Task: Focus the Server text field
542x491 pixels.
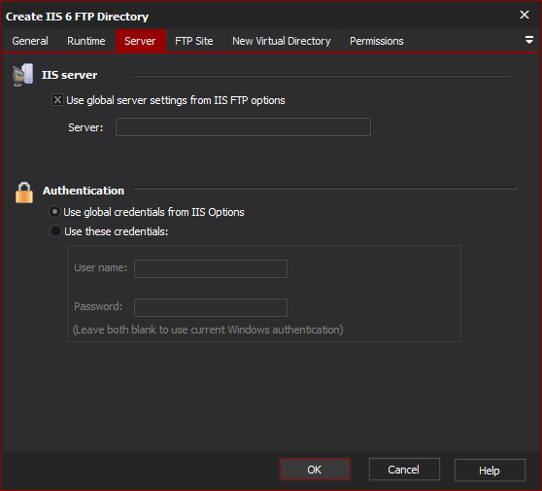Action: 243,127
